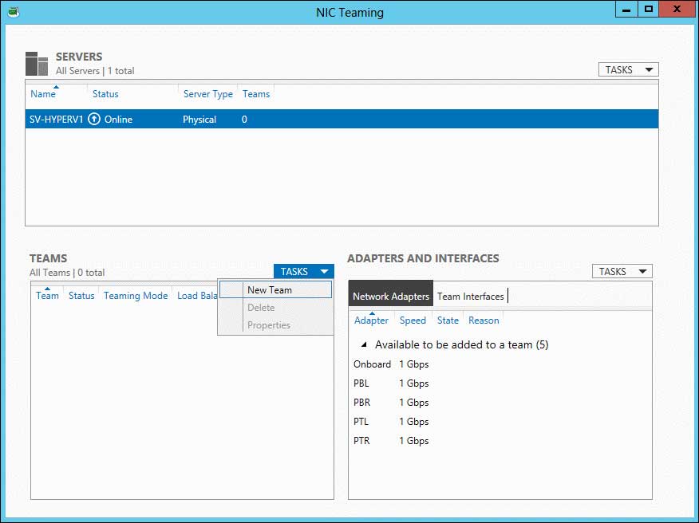Sort servers by Name column

43,94
